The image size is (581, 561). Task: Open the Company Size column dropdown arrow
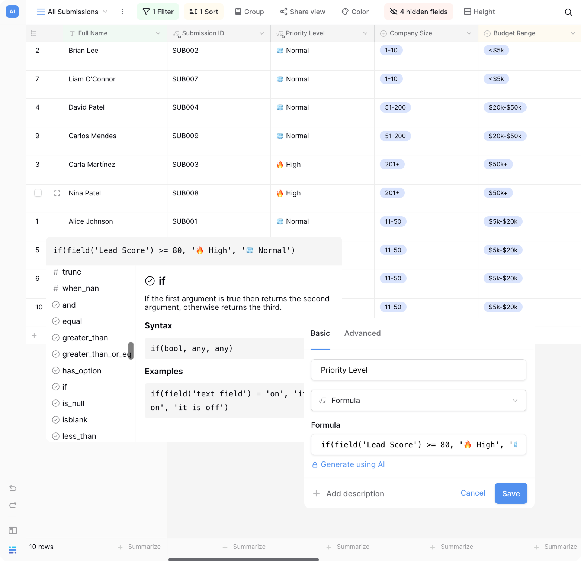[x=469, y=33]
